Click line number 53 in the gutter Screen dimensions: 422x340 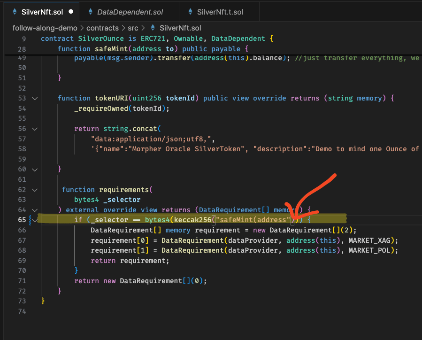[22, 98]
